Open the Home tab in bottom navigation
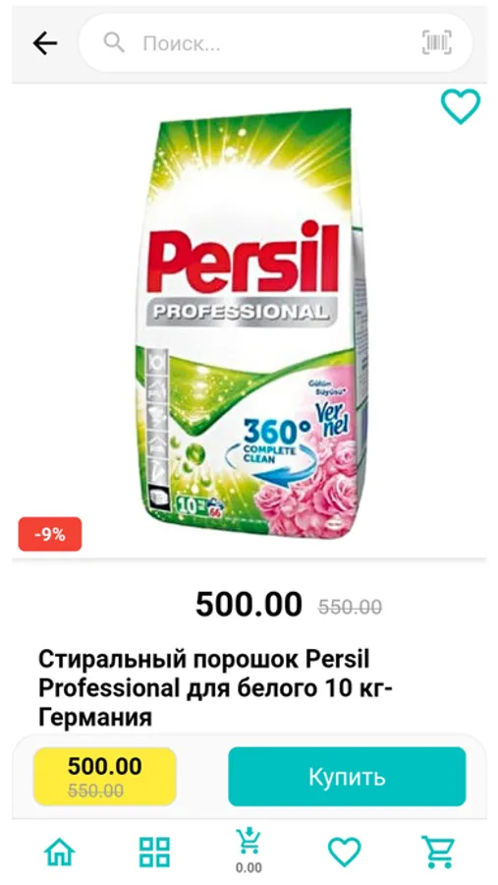 coord(60,852)
